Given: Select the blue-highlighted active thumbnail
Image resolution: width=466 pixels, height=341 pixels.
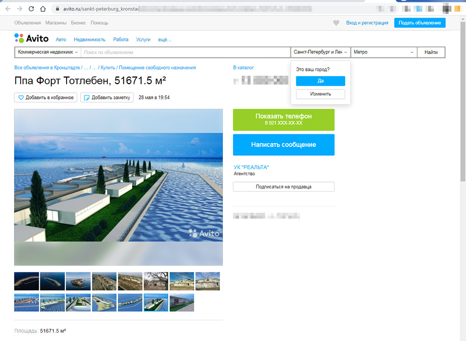Looking at the screenshot, I should 156,303.
